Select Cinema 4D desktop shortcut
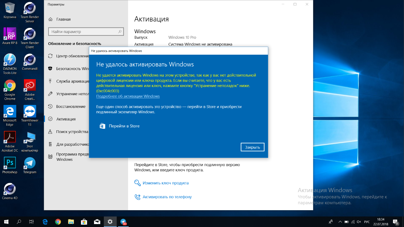The height and width of the screenshot is (227, 404). pos(10,191)
